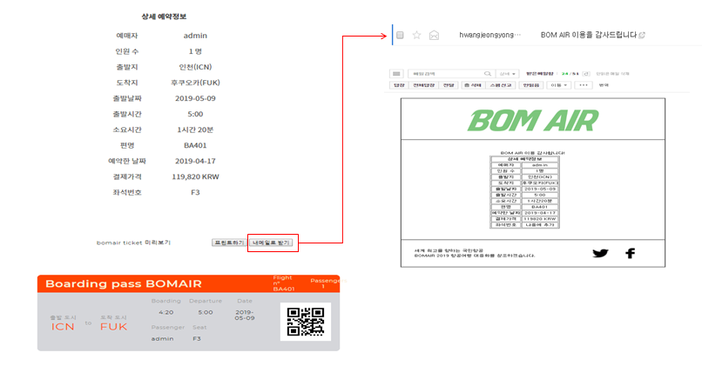Click departure date 2019-05-09 in details
The height and width of the screenshot is (366, 702).
[x=195, y=98]
